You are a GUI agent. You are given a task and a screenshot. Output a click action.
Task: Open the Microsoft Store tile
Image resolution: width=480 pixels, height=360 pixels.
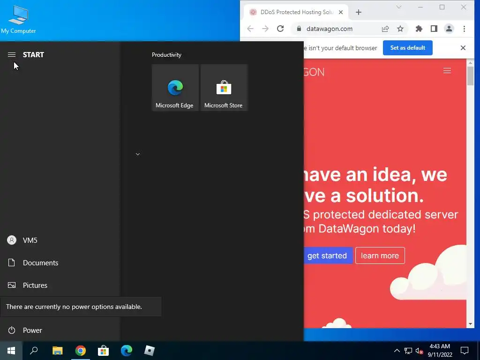[x=224, y=88]
